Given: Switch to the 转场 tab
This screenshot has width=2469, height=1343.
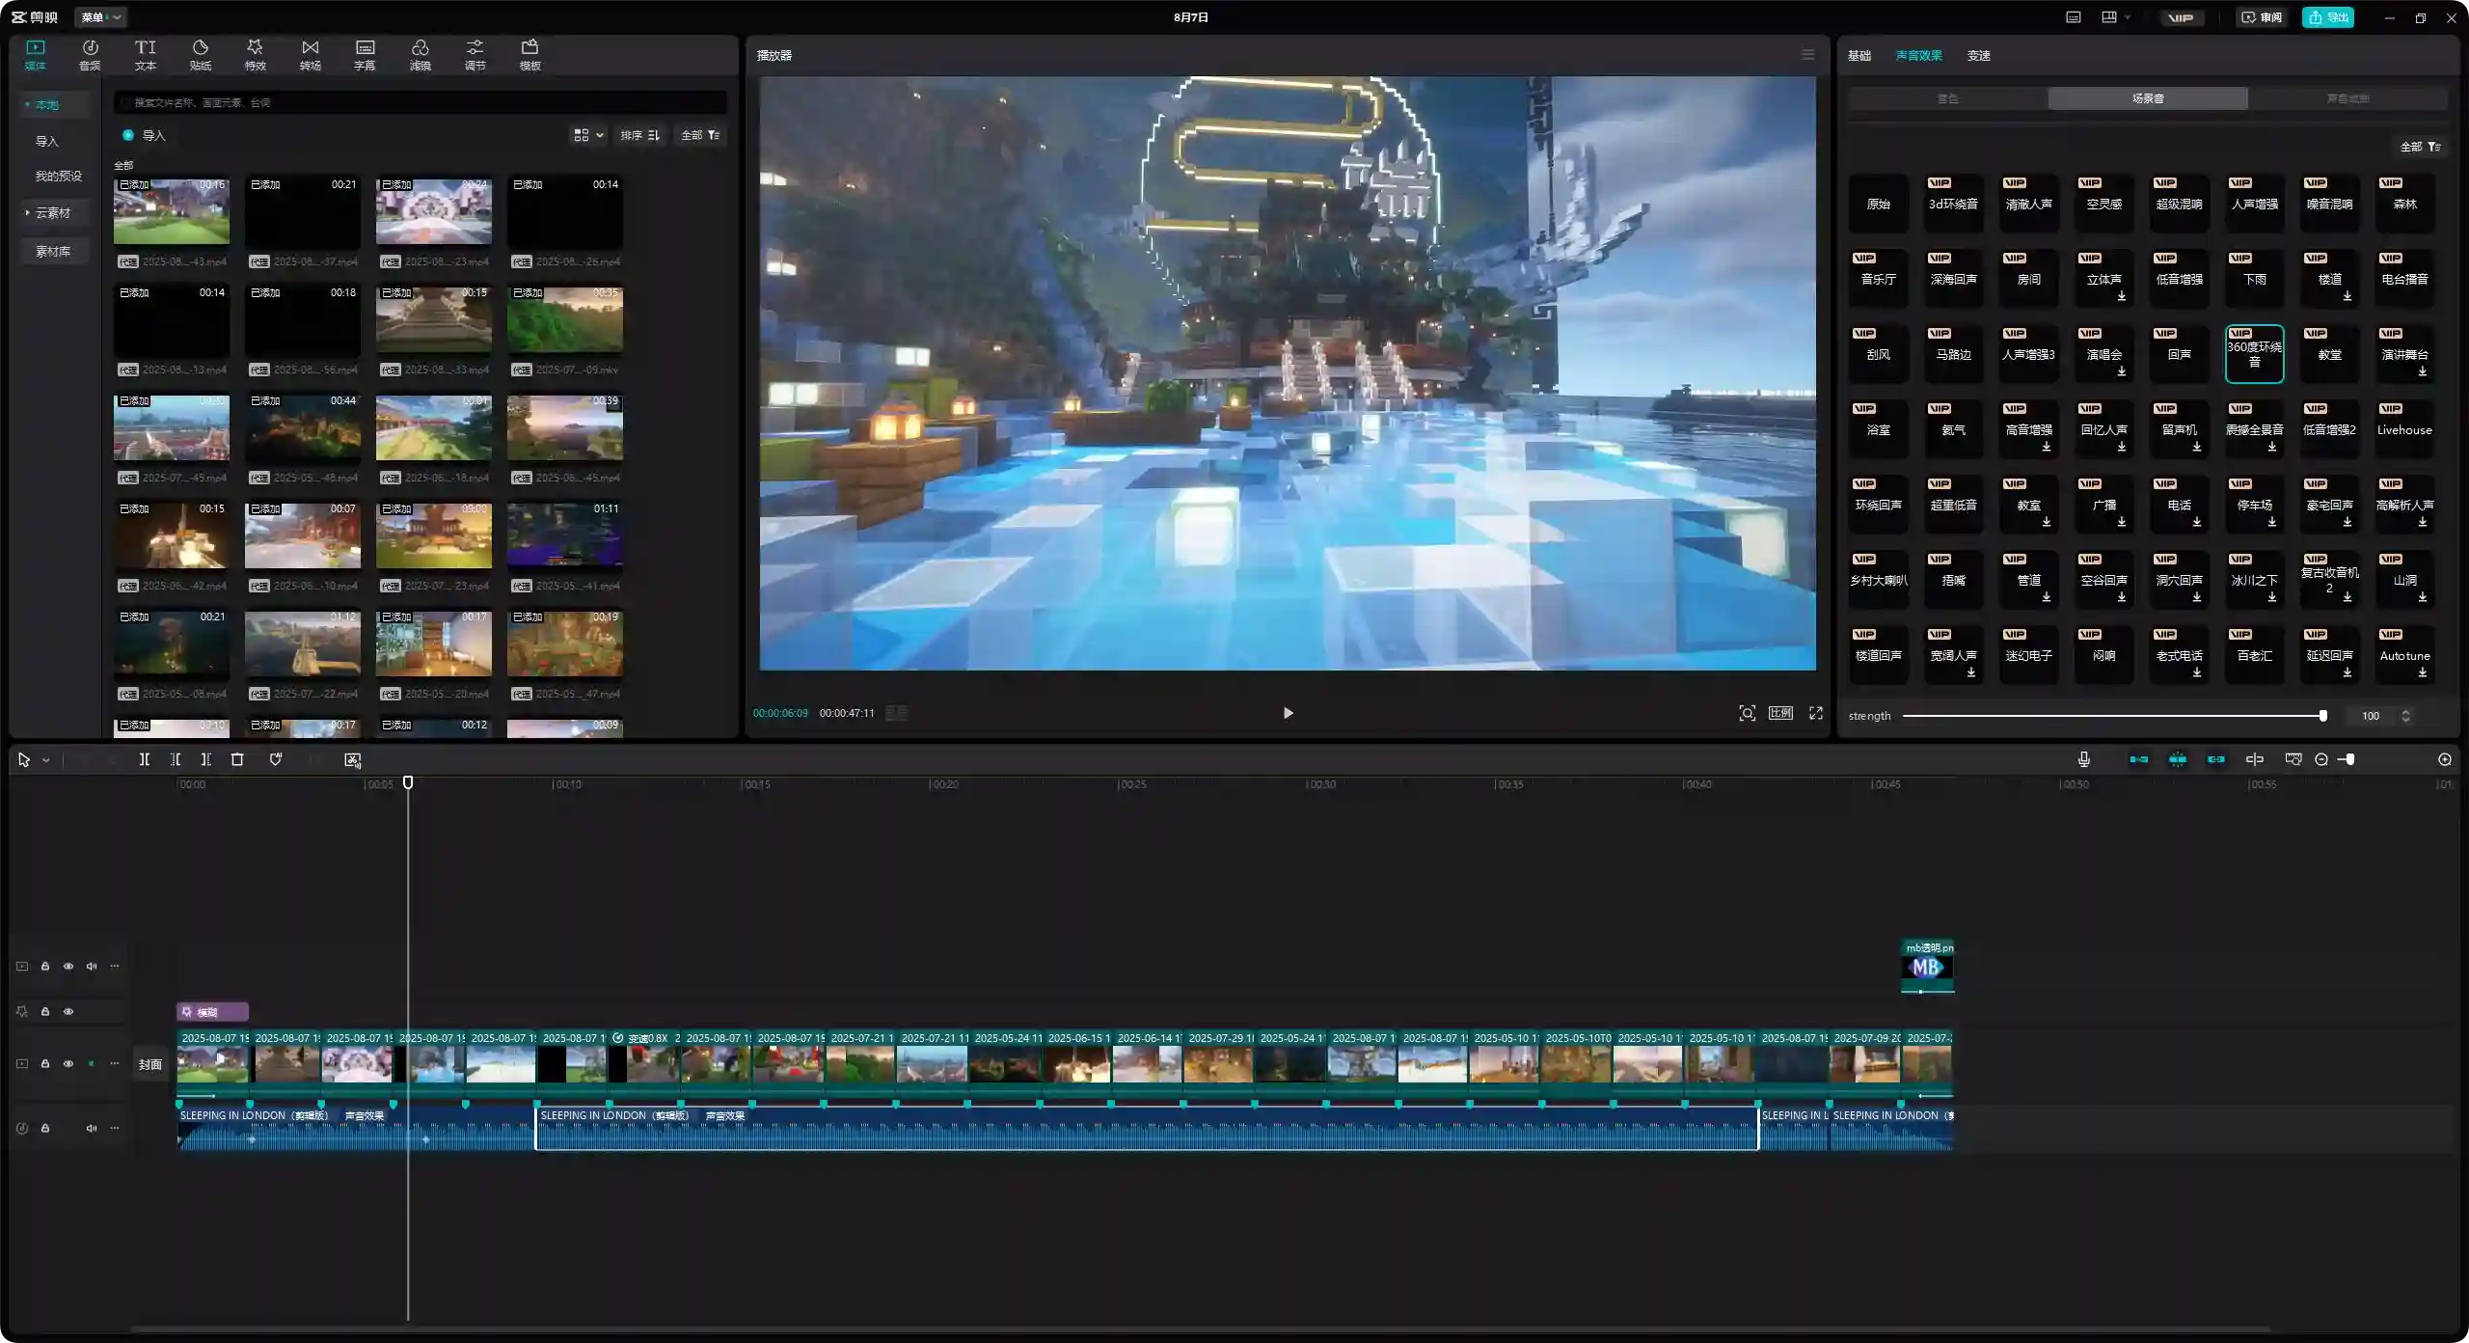Looking at the screenshot, I should click(310, 55).
